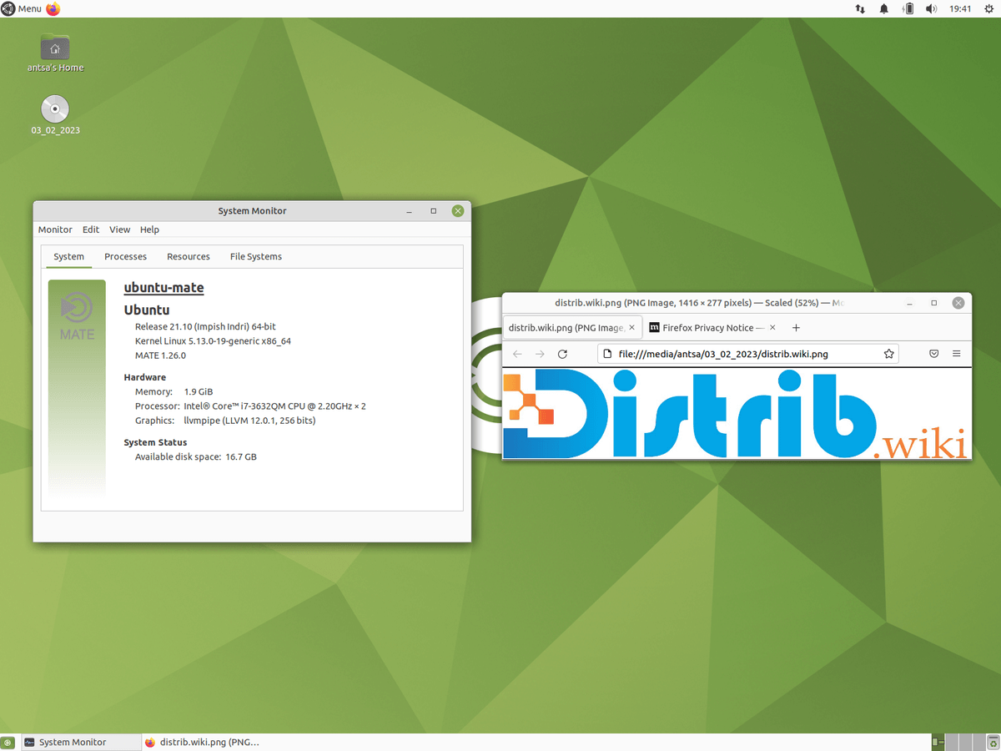Switch to the System tab
This screenshot has height=751, width=1001.
[68, 257]
